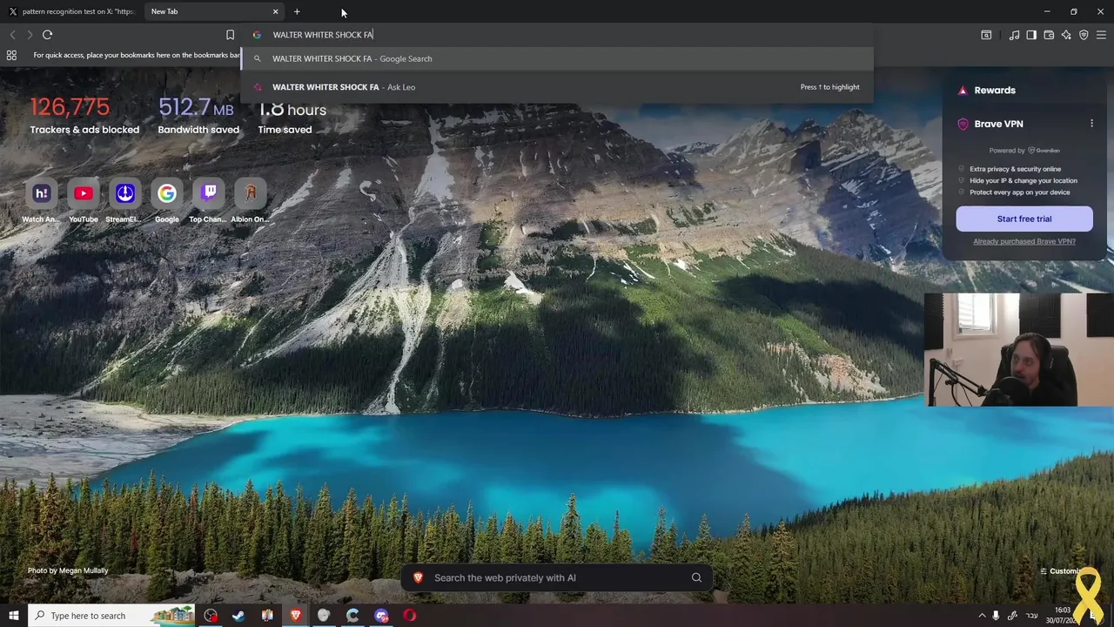The height and width of the screenshot is (627, 1114).
Task: Open the apps grid icon on bookmarks bar
Action: [11, 55]
